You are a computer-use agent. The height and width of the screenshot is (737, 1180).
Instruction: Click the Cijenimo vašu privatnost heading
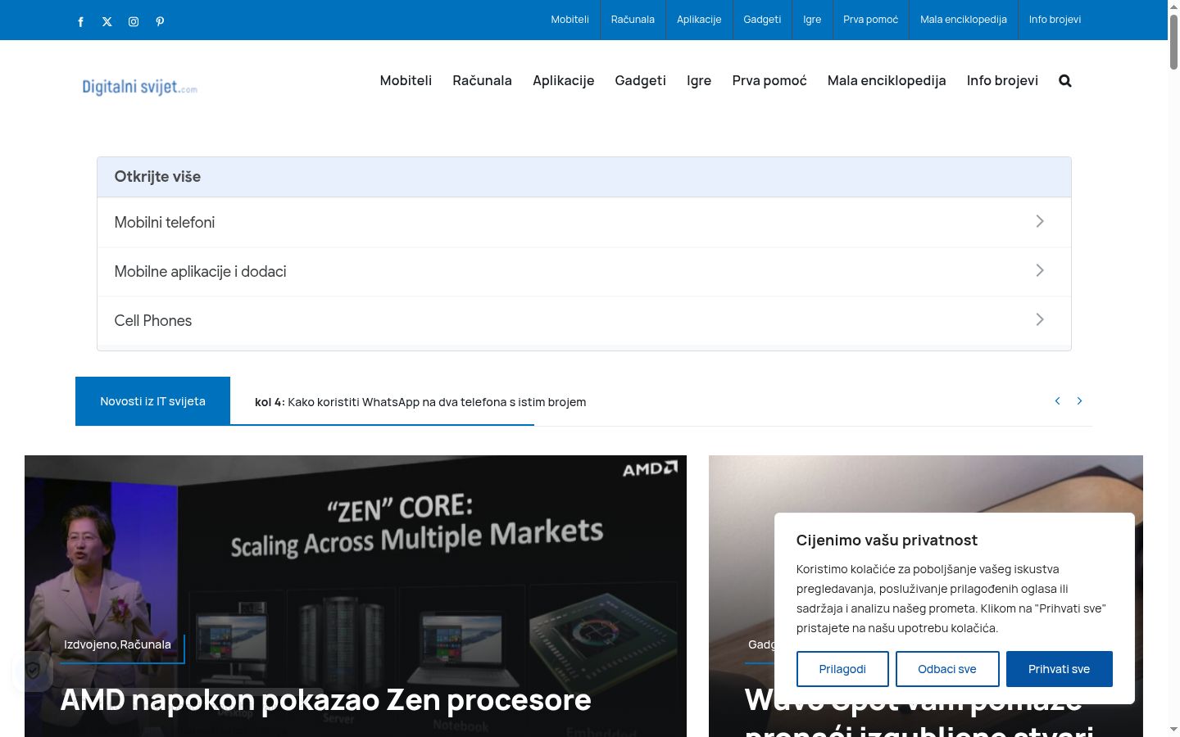pyautogui.click(x=887, y=540)
